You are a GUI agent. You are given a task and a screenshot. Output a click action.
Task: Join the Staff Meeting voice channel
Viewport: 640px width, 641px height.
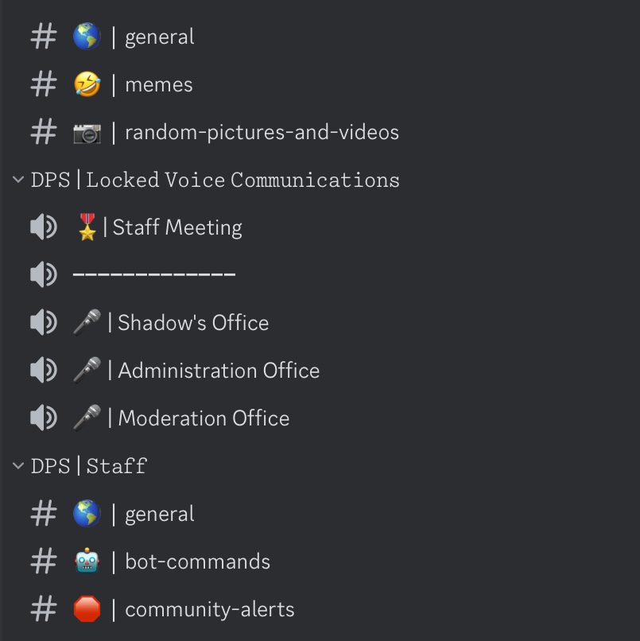pyautogui.click(x=177, y=227)
